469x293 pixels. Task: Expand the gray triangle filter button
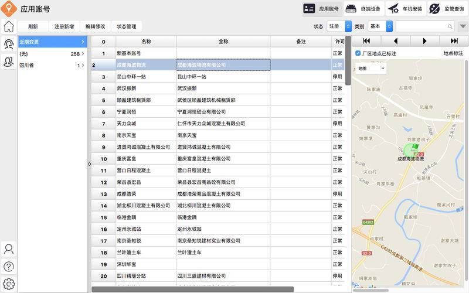click(x=463, y=26)
